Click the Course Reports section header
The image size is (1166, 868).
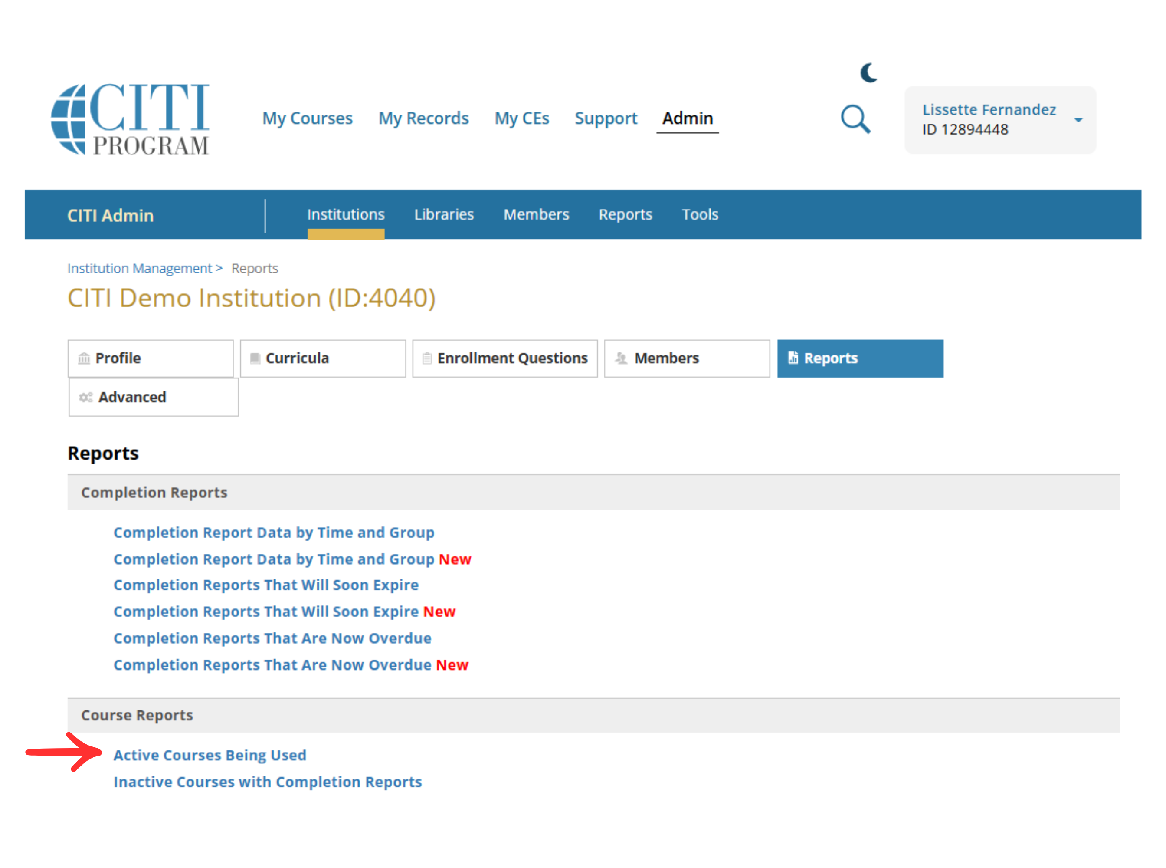[x=593, y=715]
